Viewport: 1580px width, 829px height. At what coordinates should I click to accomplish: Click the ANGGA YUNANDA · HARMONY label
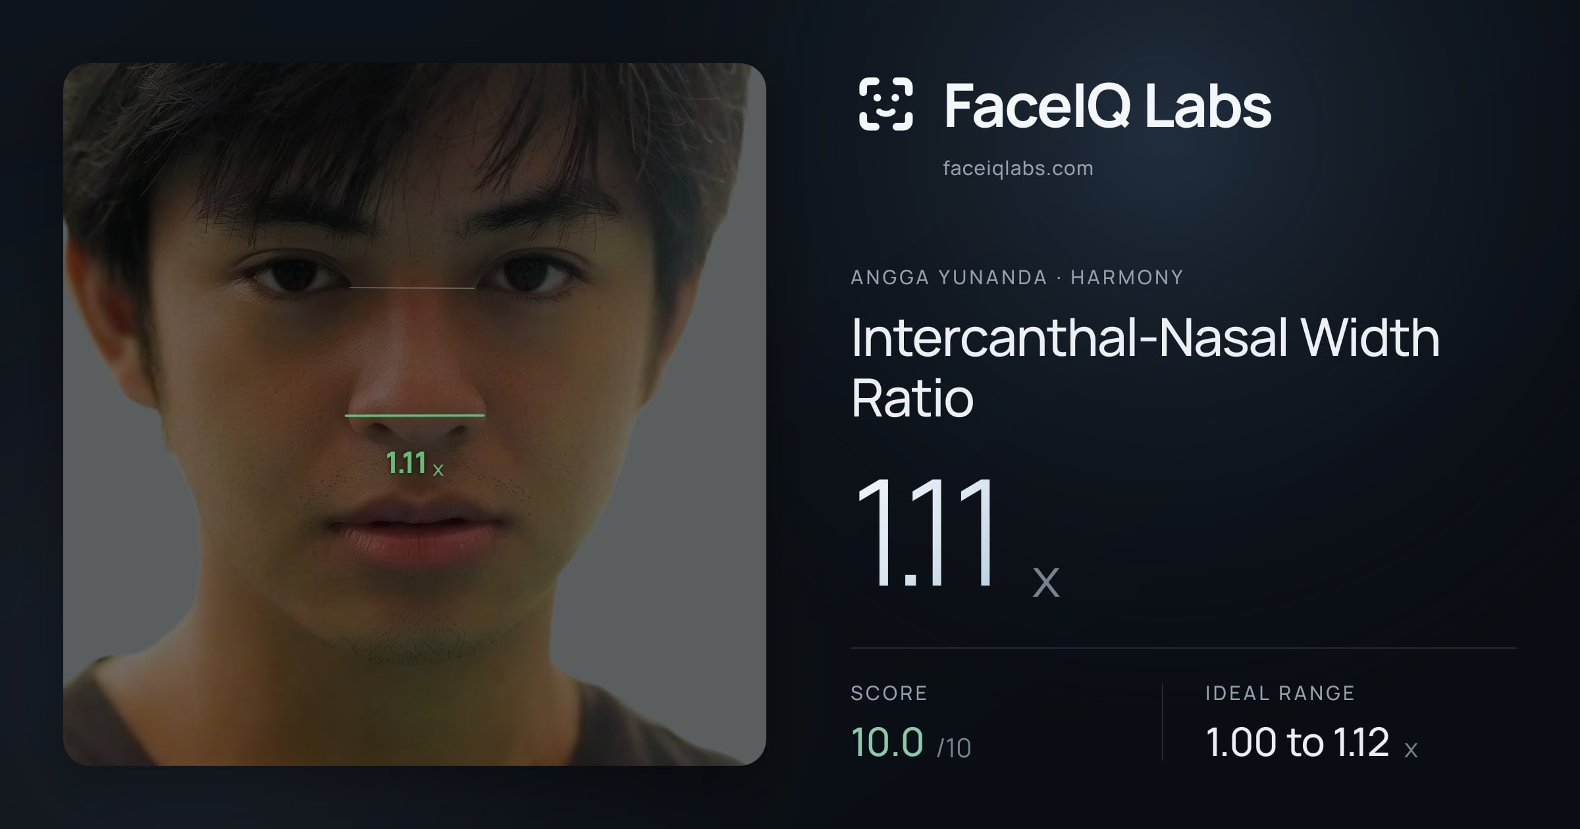point(1017,277)
